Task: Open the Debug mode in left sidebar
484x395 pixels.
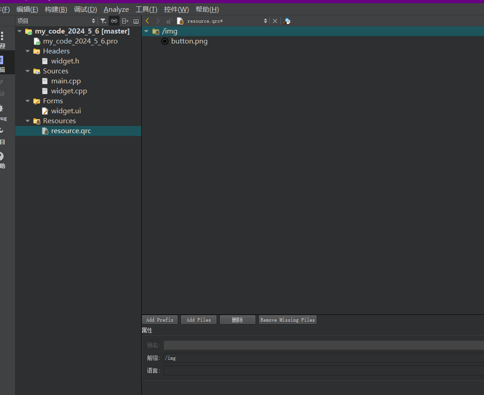Action: point(2,111)
